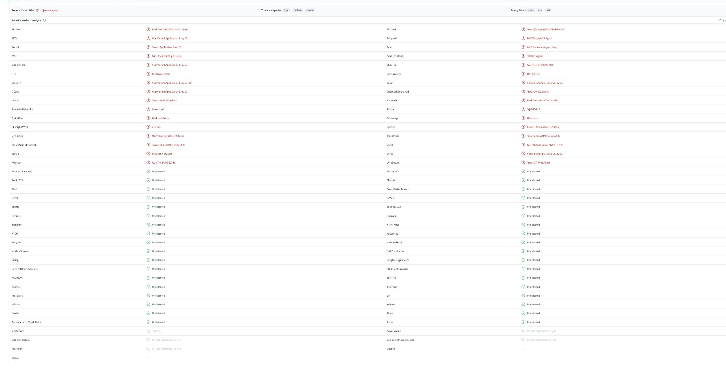This screenshot has height=374, width=726.
Task: Click the green check icon for ClamAV
Action: click(x=524, y=180)
